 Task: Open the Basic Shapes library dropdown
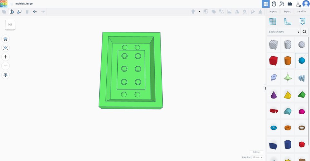(284, 32)
